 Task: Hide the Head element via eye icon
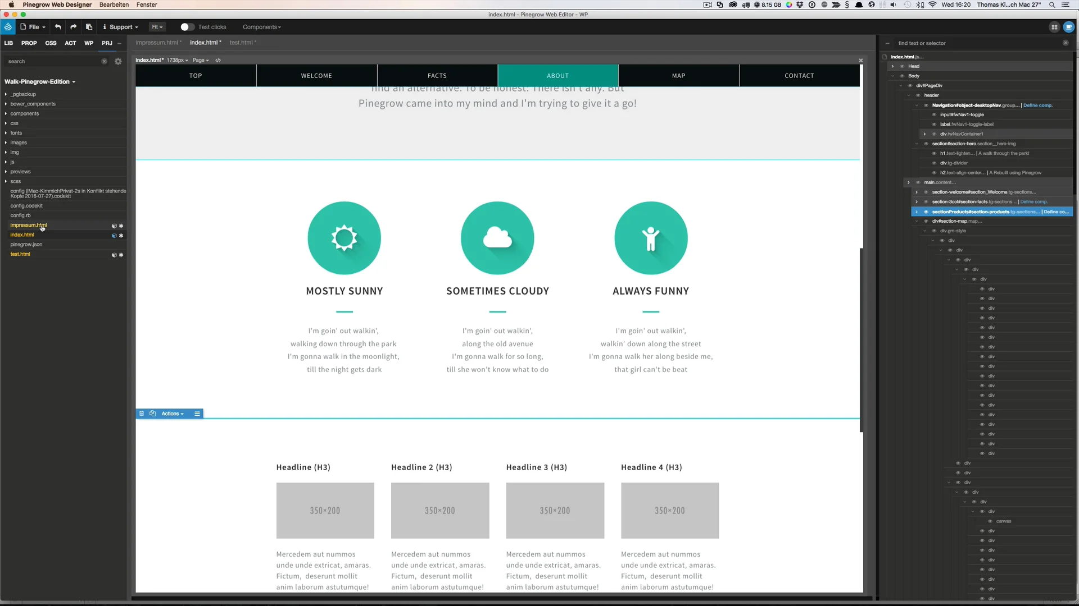902,66
